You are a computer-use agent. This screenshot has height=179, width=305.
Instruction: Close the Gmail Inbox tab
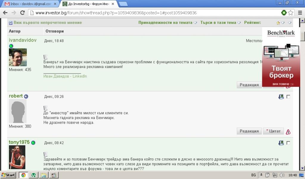[55, 4]
